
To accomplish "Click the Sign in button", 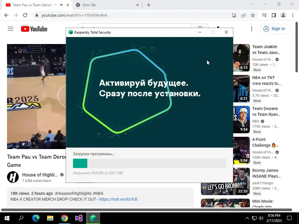I will 274,29.
